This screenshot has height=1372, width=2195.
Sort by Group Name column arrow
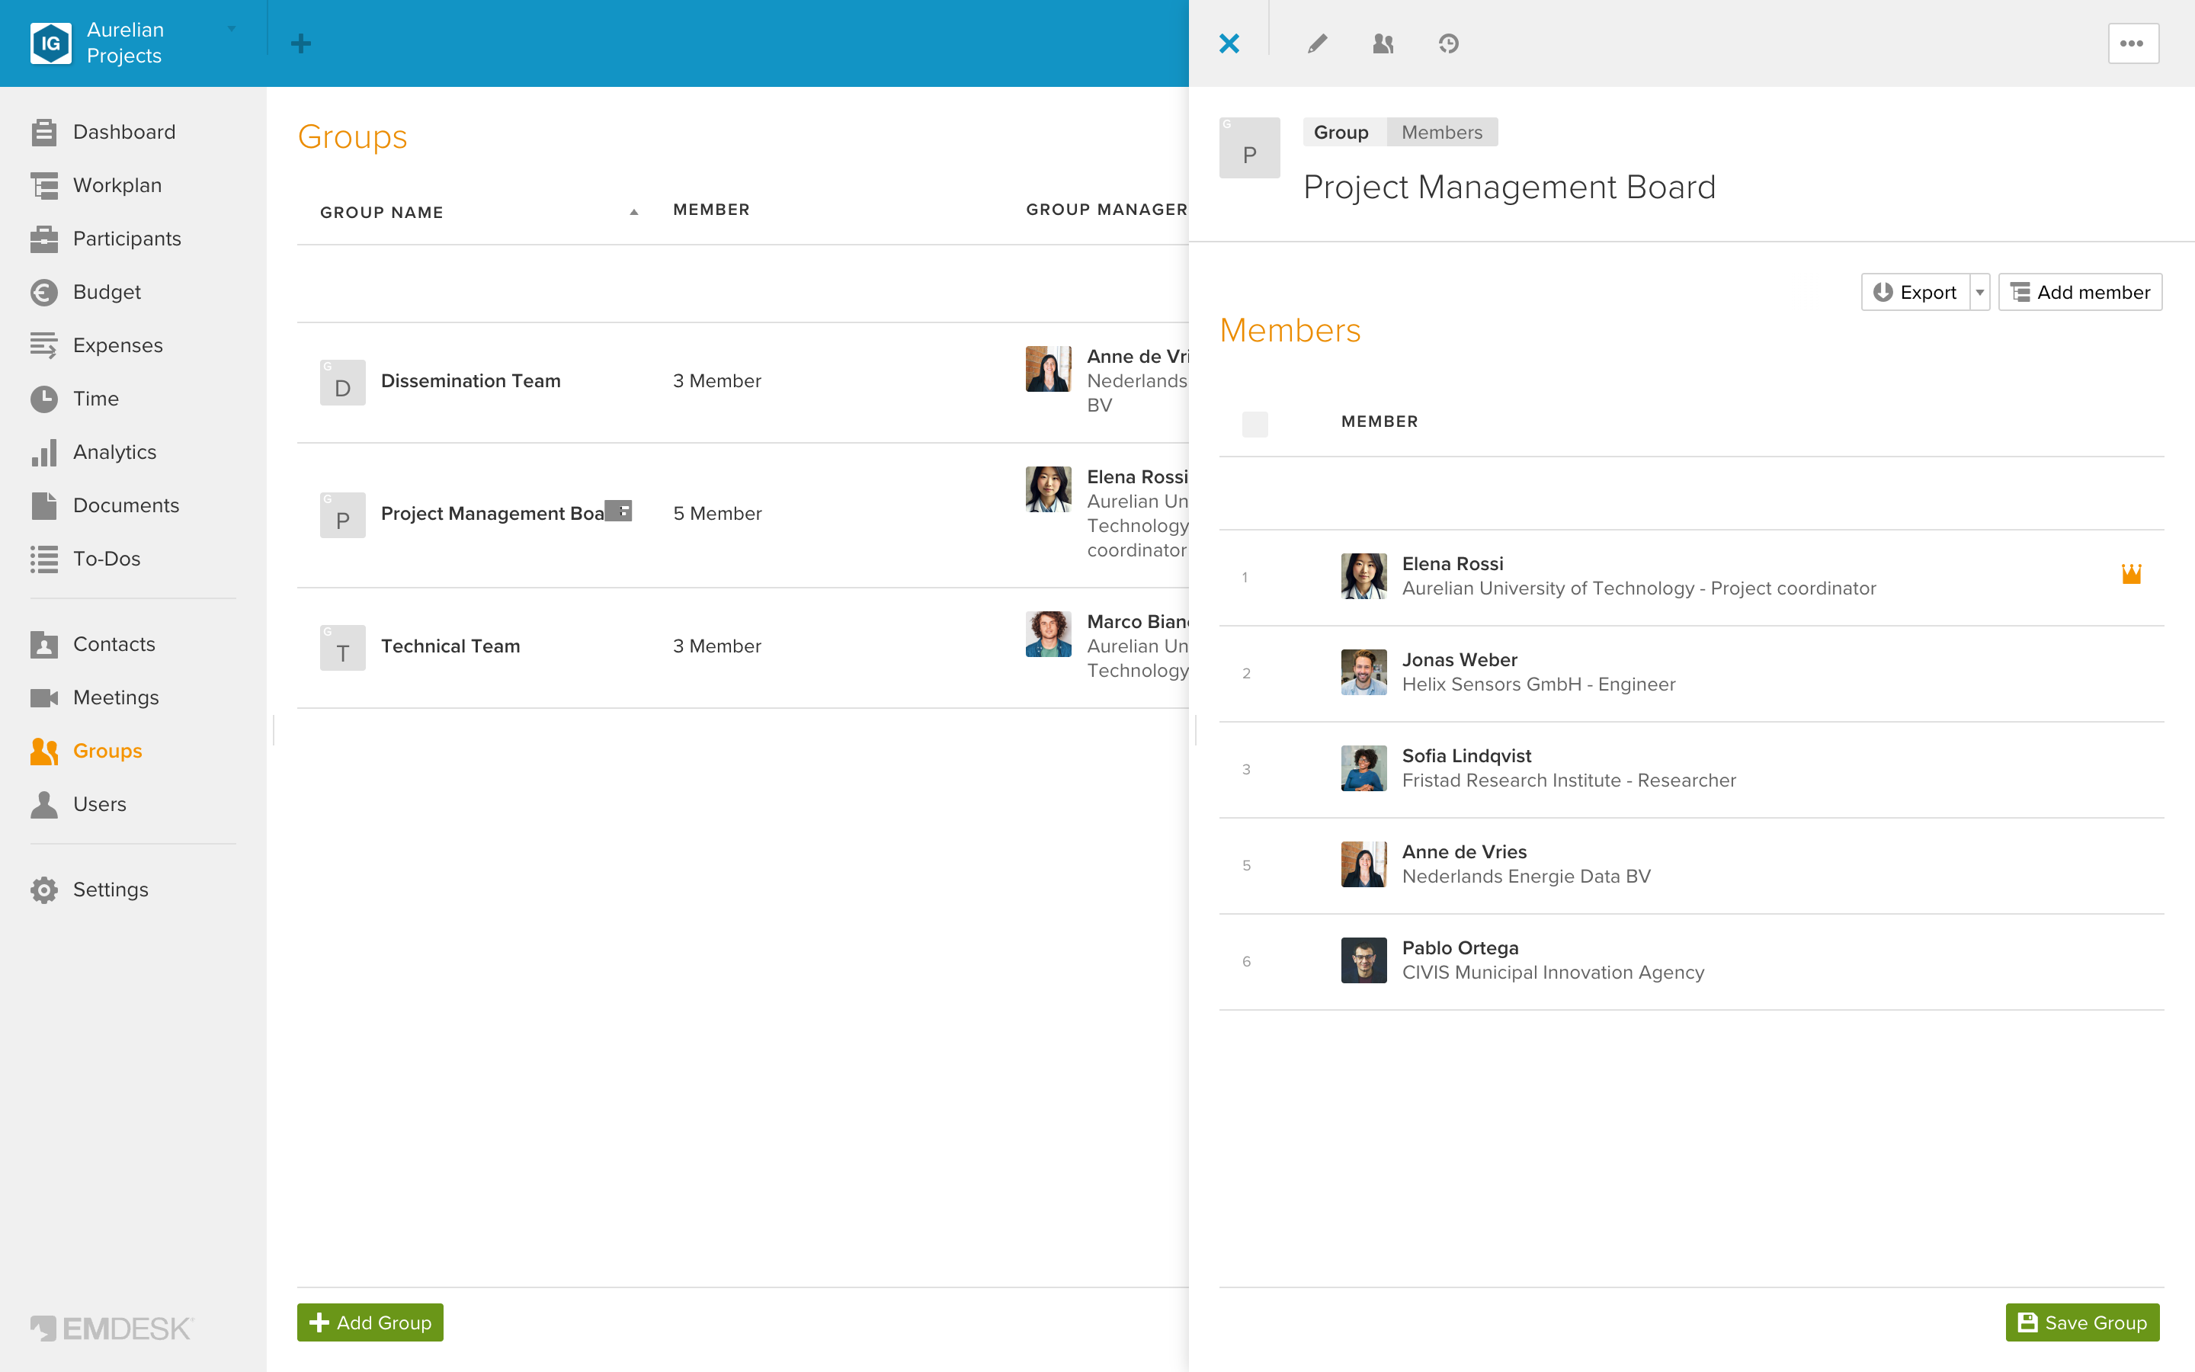click(634, 213)
